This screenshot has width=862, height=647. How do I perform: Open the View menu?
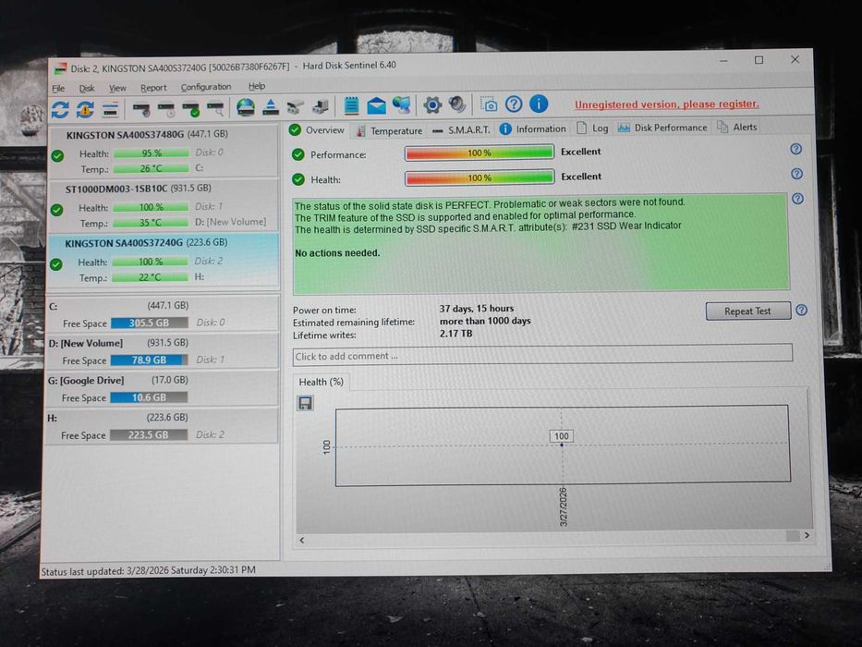(117, 88)
